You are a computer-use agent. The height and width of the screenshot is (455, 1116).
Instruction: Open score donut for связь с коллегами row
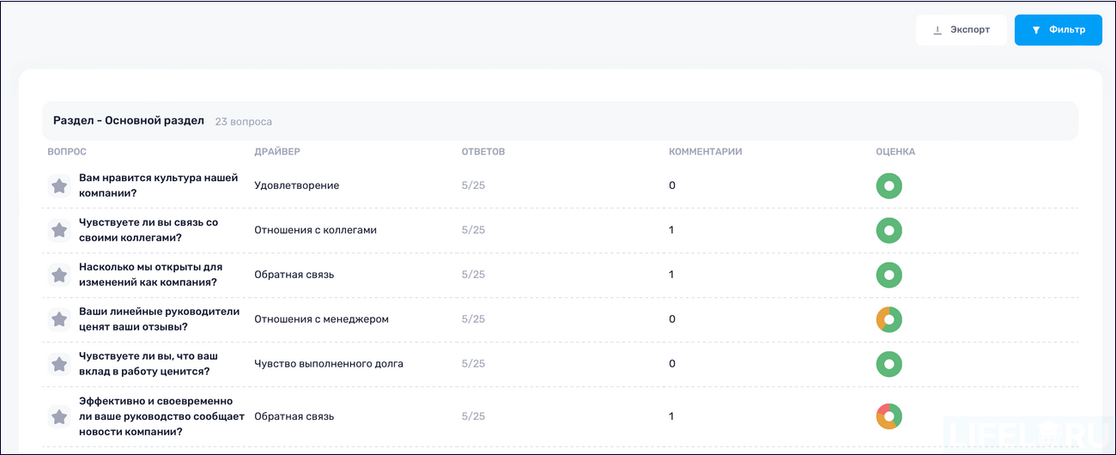889,230
